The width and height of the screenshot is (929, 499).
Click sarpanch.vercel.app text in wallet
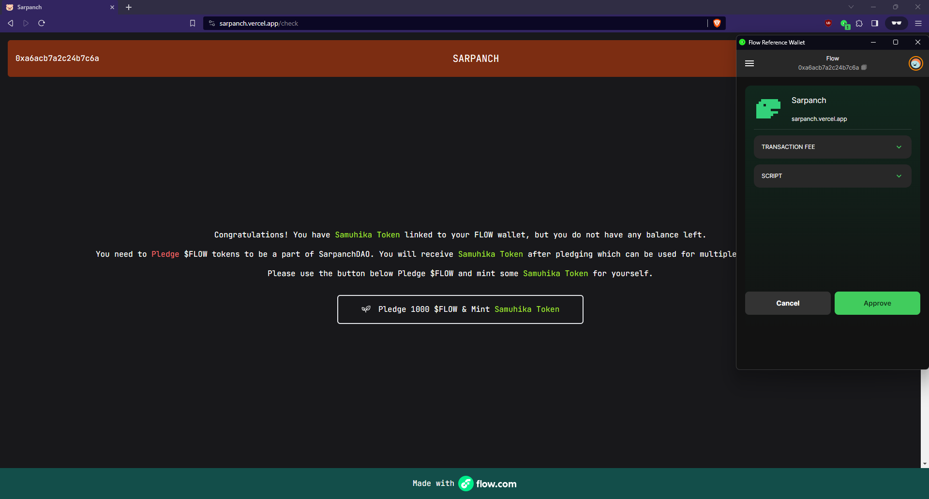pos(819,119)
